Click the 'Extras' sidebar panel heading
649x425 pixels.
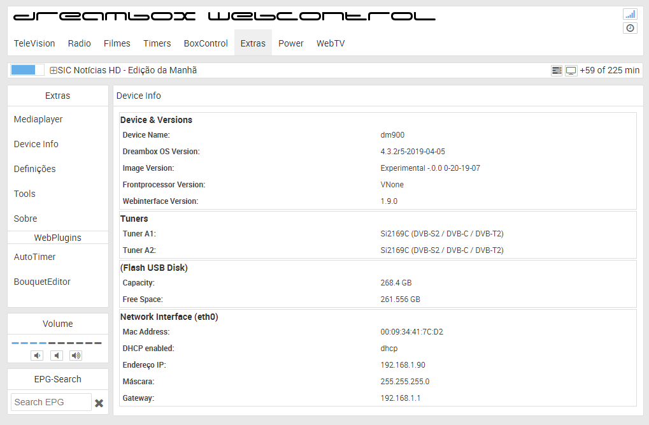coord(57,96)
